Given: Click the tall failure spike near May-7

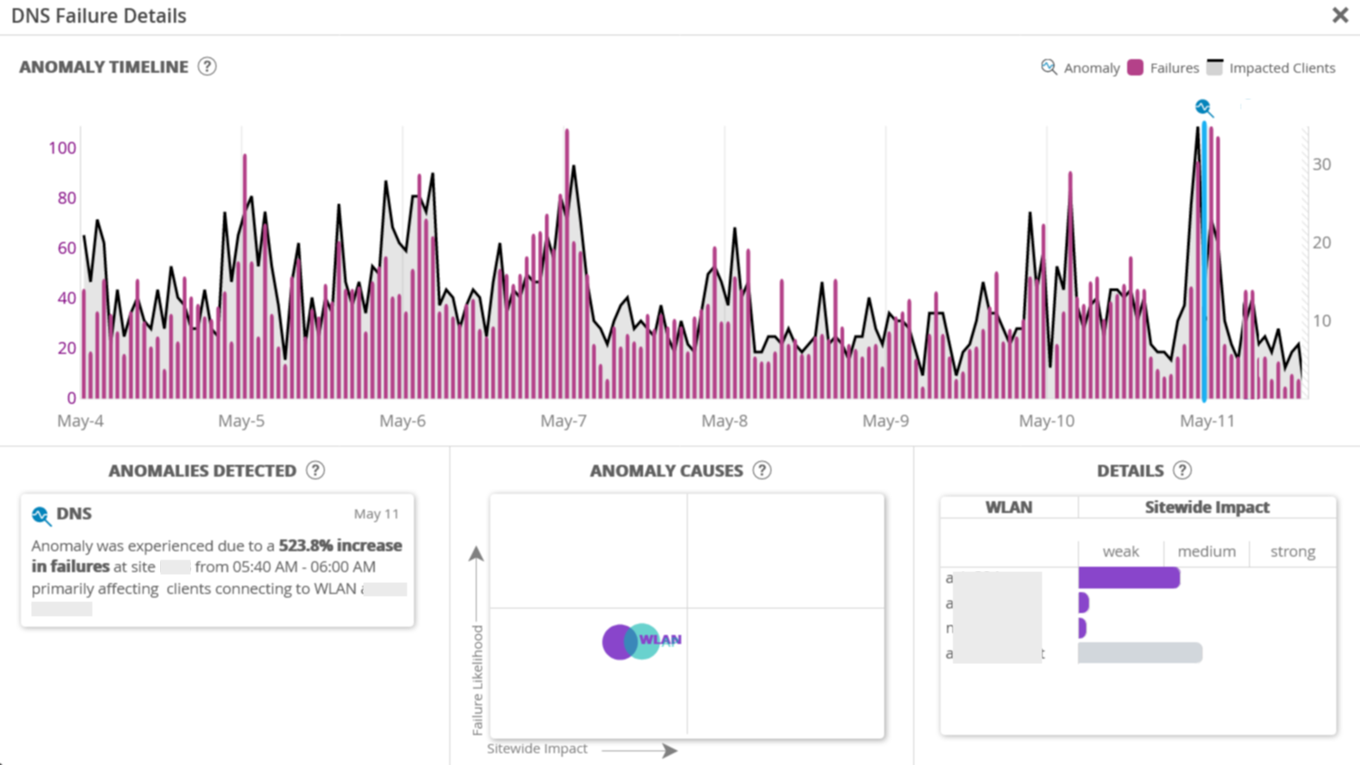Looking at the screenshot, I should point(567,264).
